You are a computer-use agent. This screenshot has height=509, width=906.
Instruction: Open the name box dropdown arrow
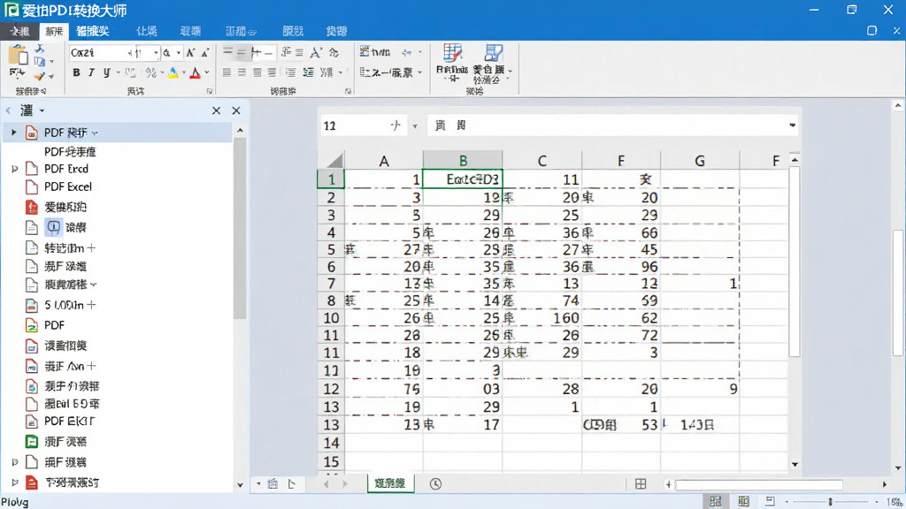click(x=415, y=125)
